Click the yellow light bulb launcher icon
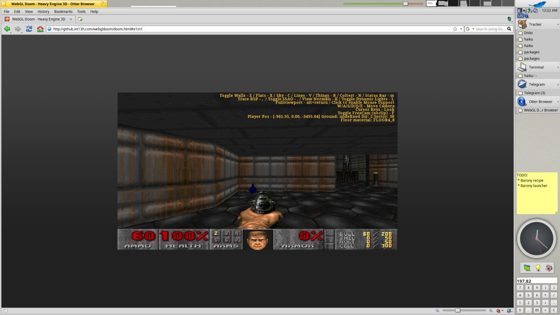This screenshot has width=560, height=315. (538, 268)
